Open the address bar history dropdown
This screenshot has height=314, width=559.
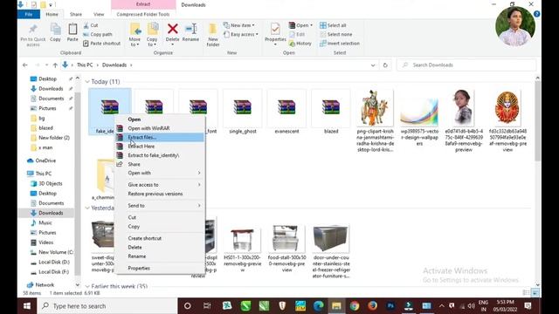373,65
